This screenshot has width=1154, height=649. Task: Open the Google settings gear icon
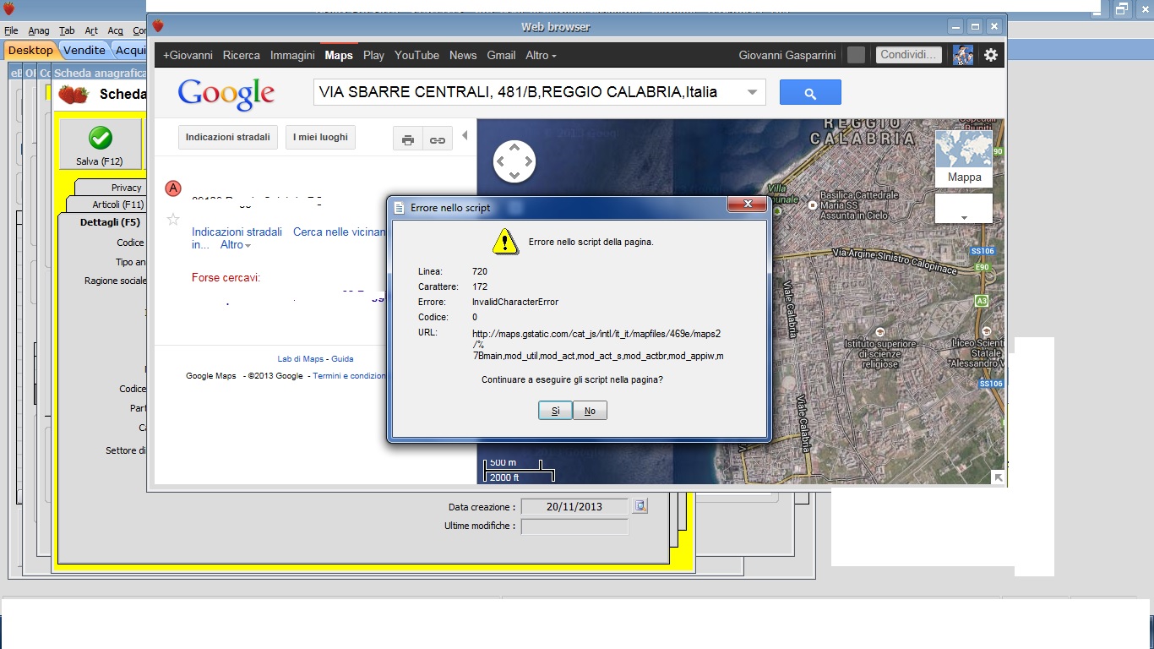(x=991, y=55)
